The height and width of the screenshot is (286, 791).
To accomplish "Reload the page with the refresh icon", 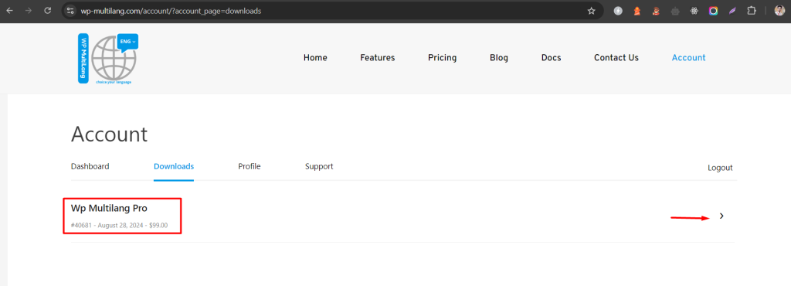I will [47, 11].
